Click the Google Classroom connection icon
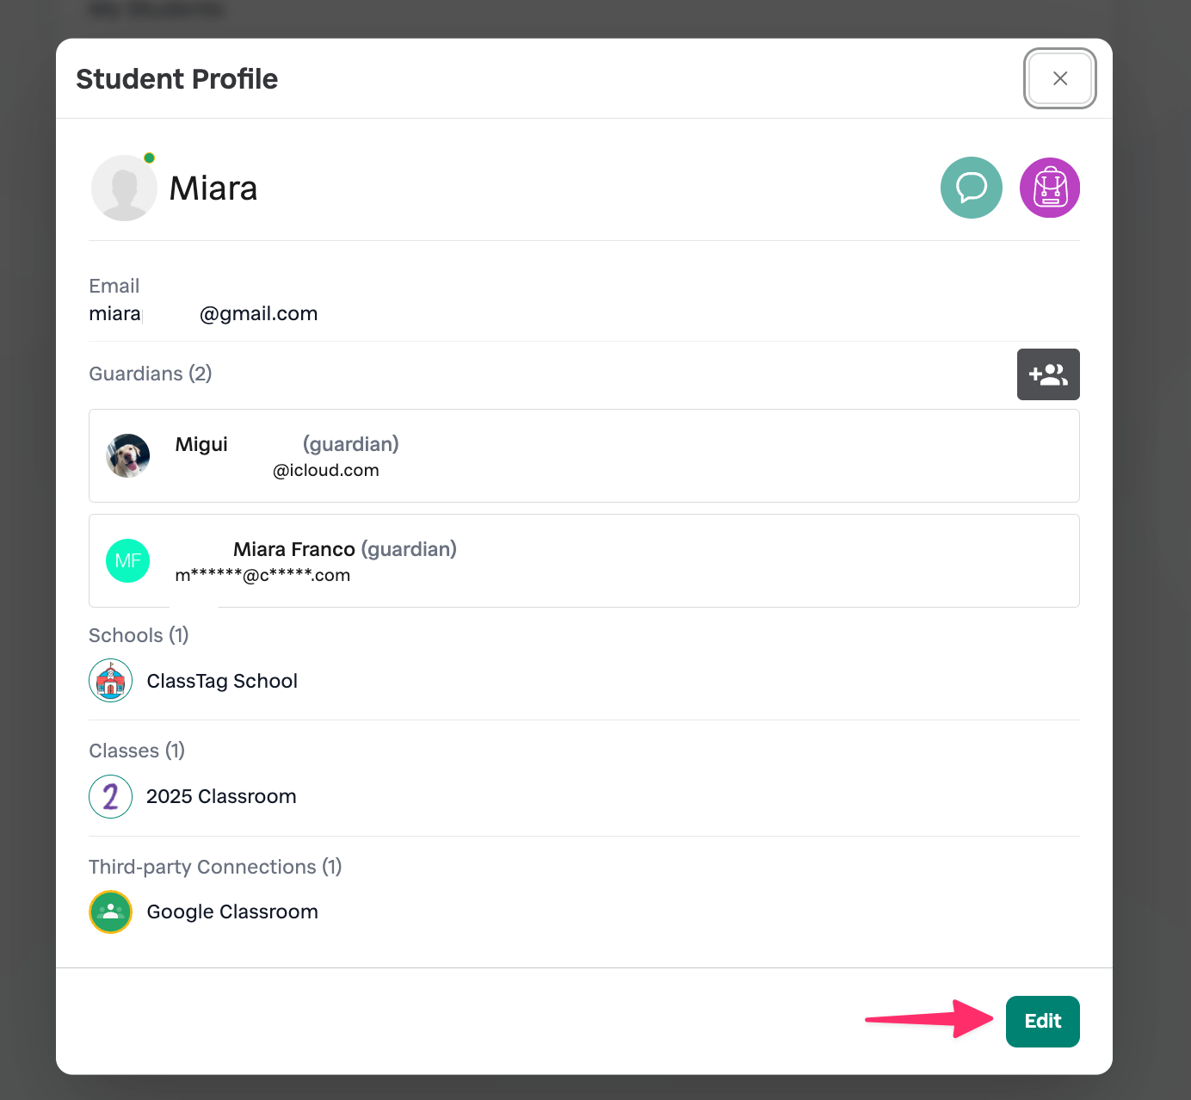Image resolution: width=1191 pixels, height=1100 pixels. click(x=111, y=912)
